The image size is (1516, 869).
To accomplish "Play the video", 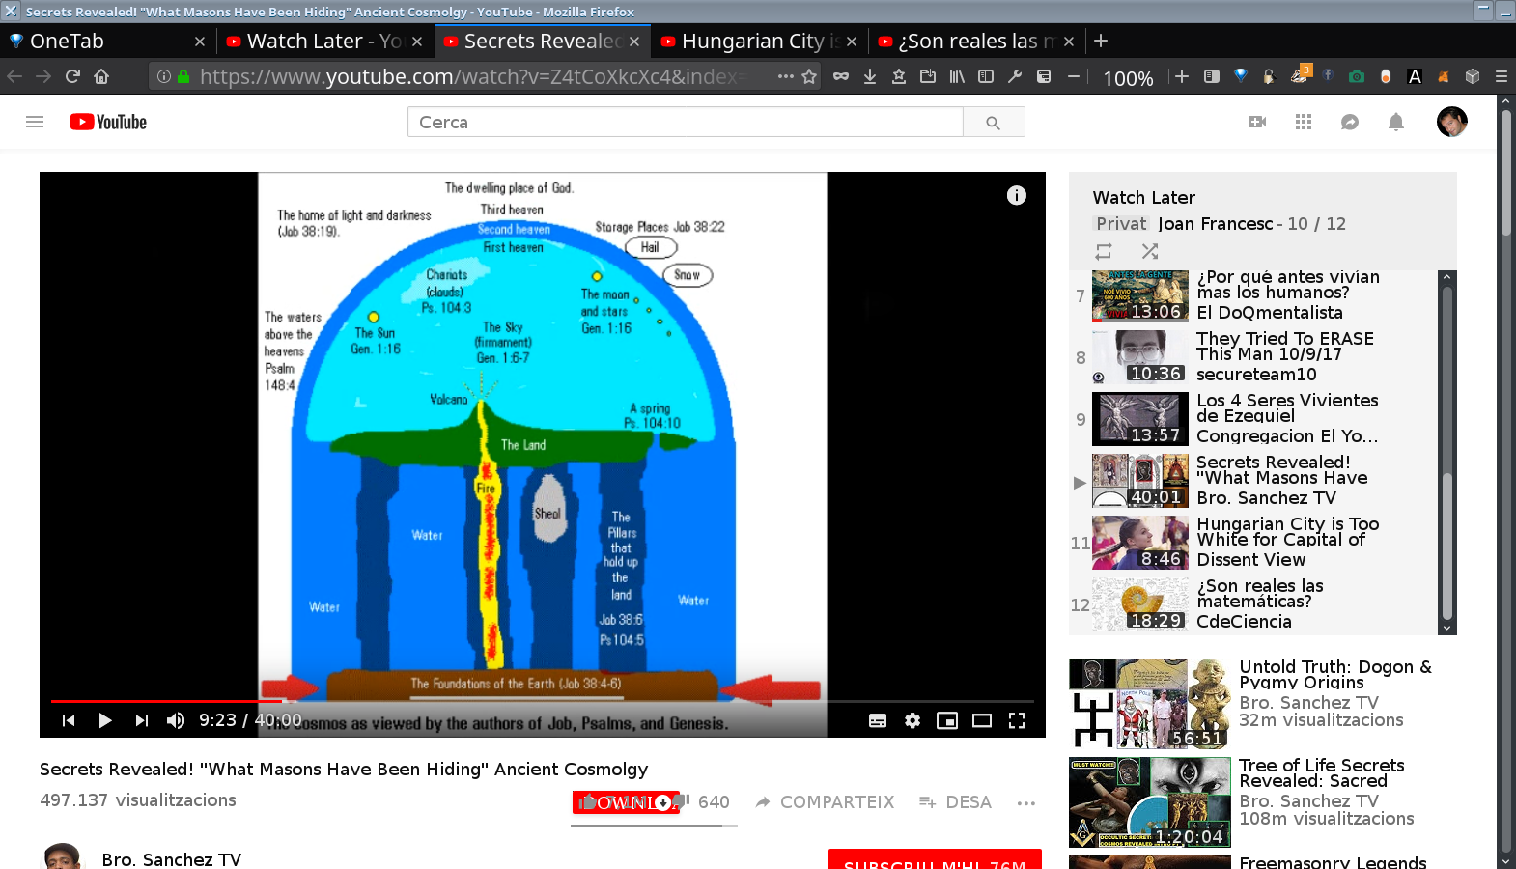I will pyautogui.click(x=105, y=720).
